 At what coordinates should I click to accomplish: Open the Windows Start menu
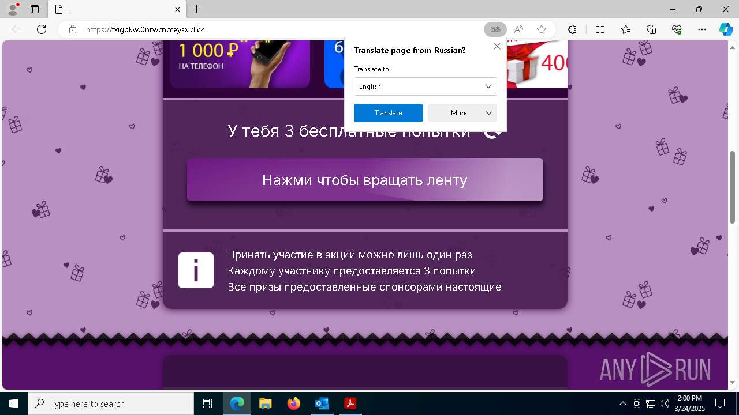click(14, 403)
